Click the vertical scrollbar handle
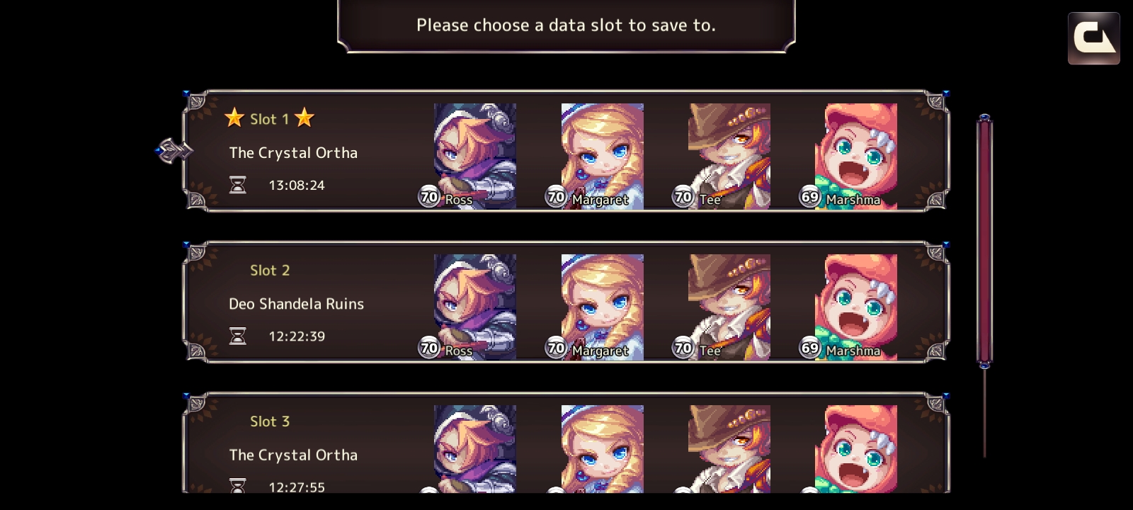This screenshot has width=1133, height=510. pos(984,241)
